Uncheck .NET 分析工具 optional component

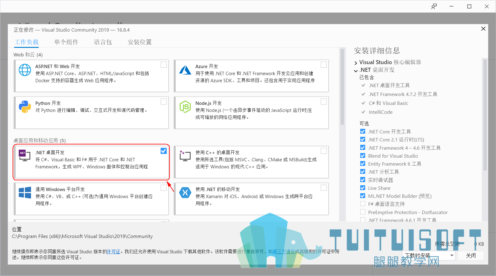[x=363, y=172]
